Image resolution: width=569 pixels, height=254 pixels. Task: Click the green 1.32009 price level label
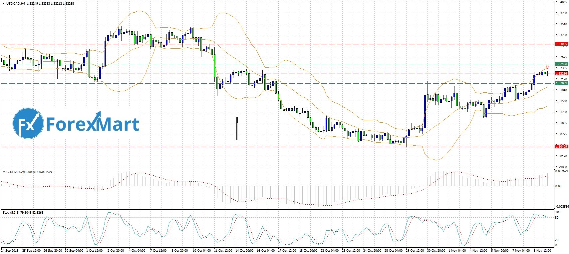tap(561, 83)
